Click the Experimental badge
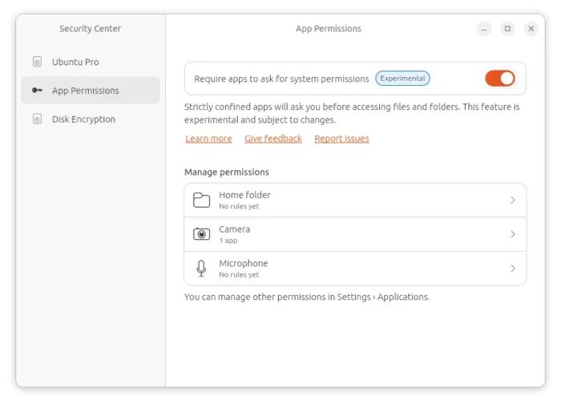The height and width of the screenshot is (405, 561). [403, 79]
